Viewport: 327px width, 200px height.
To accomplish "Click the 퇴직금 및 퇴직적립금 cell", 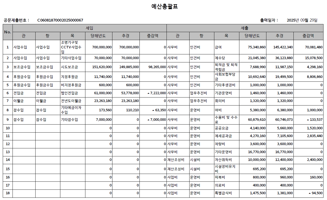I will tap(226, 67).
